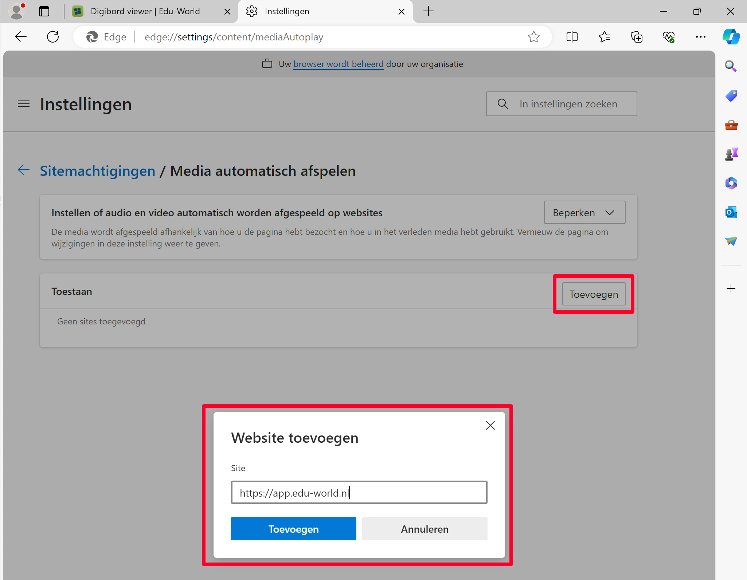Open a new browser tab

pyautogui.click(x=429, y=11)
